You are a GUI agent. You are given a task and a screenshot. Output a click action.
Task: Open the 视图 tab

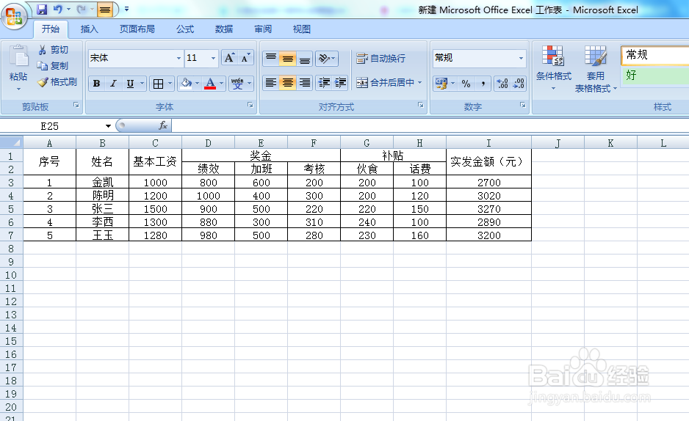[x=302, y=29]
